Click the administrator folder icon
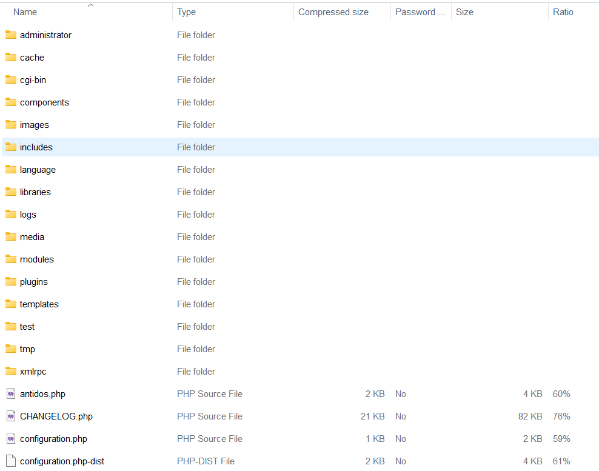The width and height of the screenshot is (599, 471). [x=11, y=35]
